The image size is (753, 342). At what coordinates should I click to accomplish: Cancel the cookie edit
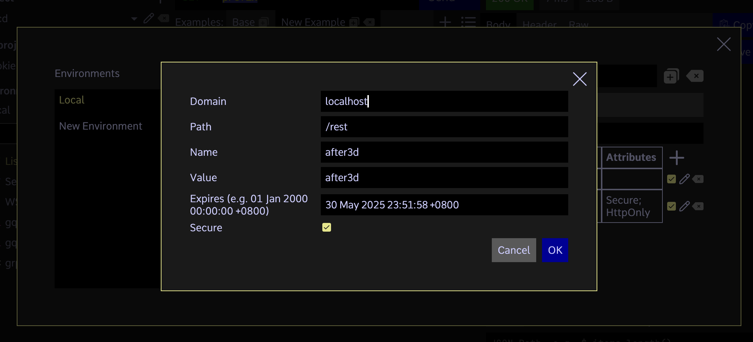[x=514, y=250]
